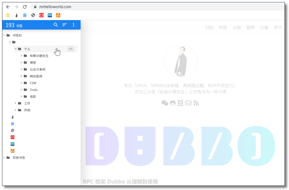The image size is (289, 190).
Task: Click the circular author avatar image
Action: click(180, 61)
